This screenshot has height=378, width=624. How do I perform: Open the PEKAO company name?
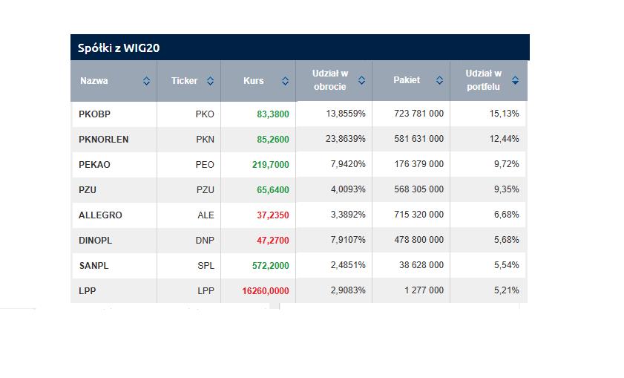point(94,165)
